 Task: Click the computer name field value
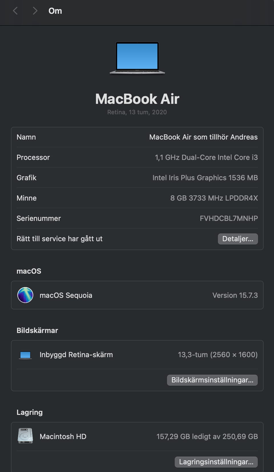point(203,137)
